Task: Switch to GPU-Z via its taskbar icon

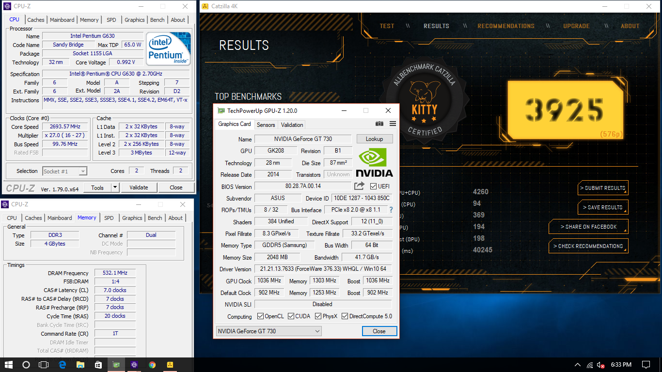Action: pos(116,365)
